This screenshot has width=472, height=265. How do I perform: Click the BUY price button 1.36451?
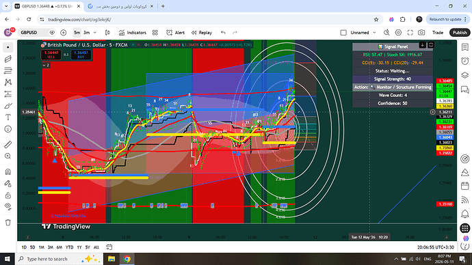coord(81,55)
